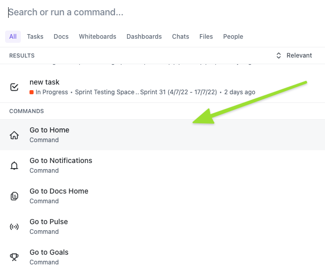This screenshot has height=271, width=325.
Task: Click the Notifications bell icon
Action: click(14, 166)
